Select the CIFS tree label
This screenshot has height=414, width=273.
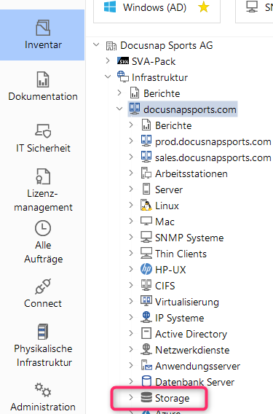[165, 286]
